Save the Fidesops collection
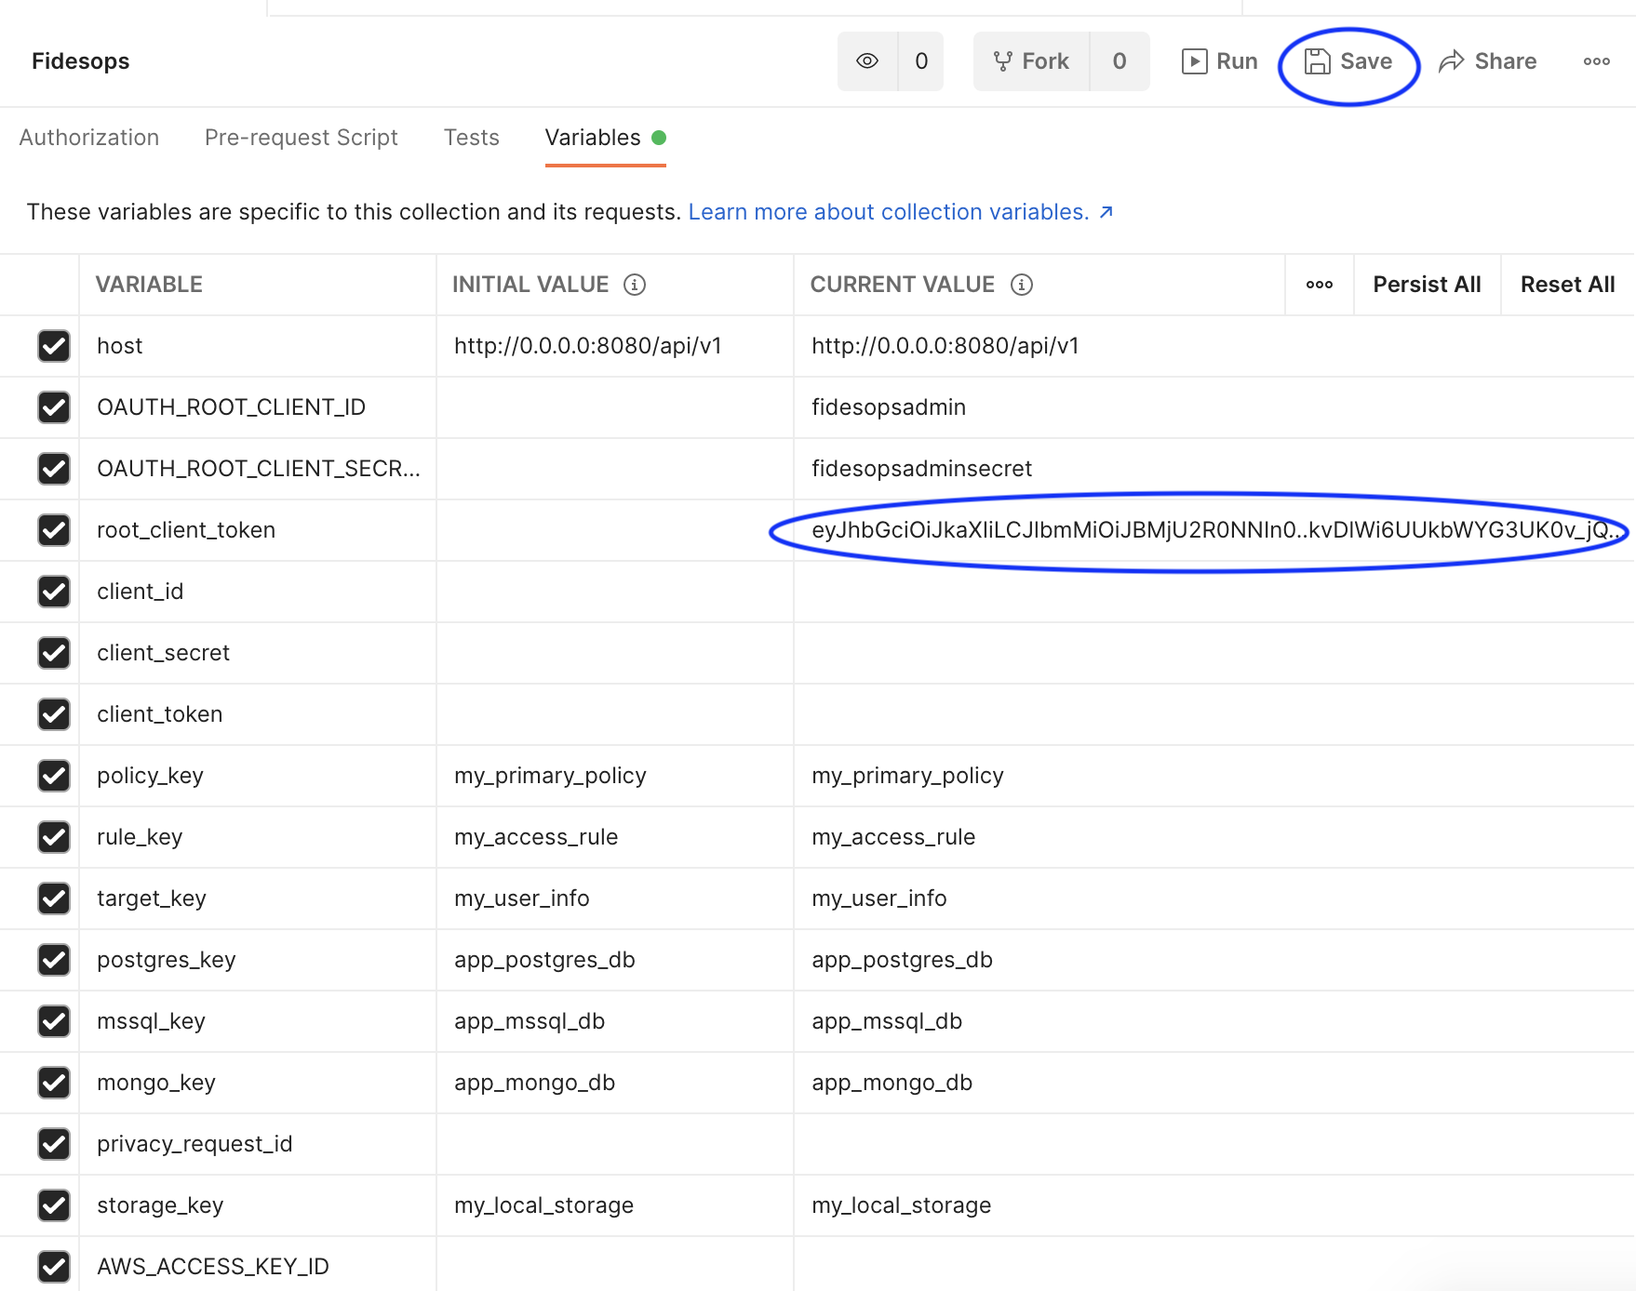Viewport: 1636px width, 1291px height. pyautogui.click(x=1348, y=61)
